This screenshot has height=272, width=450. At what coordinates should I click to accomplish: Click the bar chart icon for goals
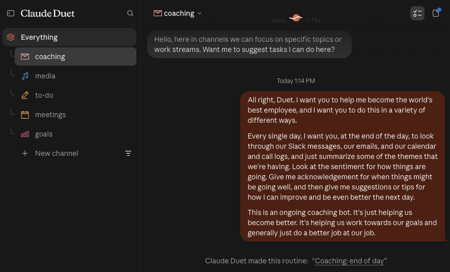pos(25,134)
